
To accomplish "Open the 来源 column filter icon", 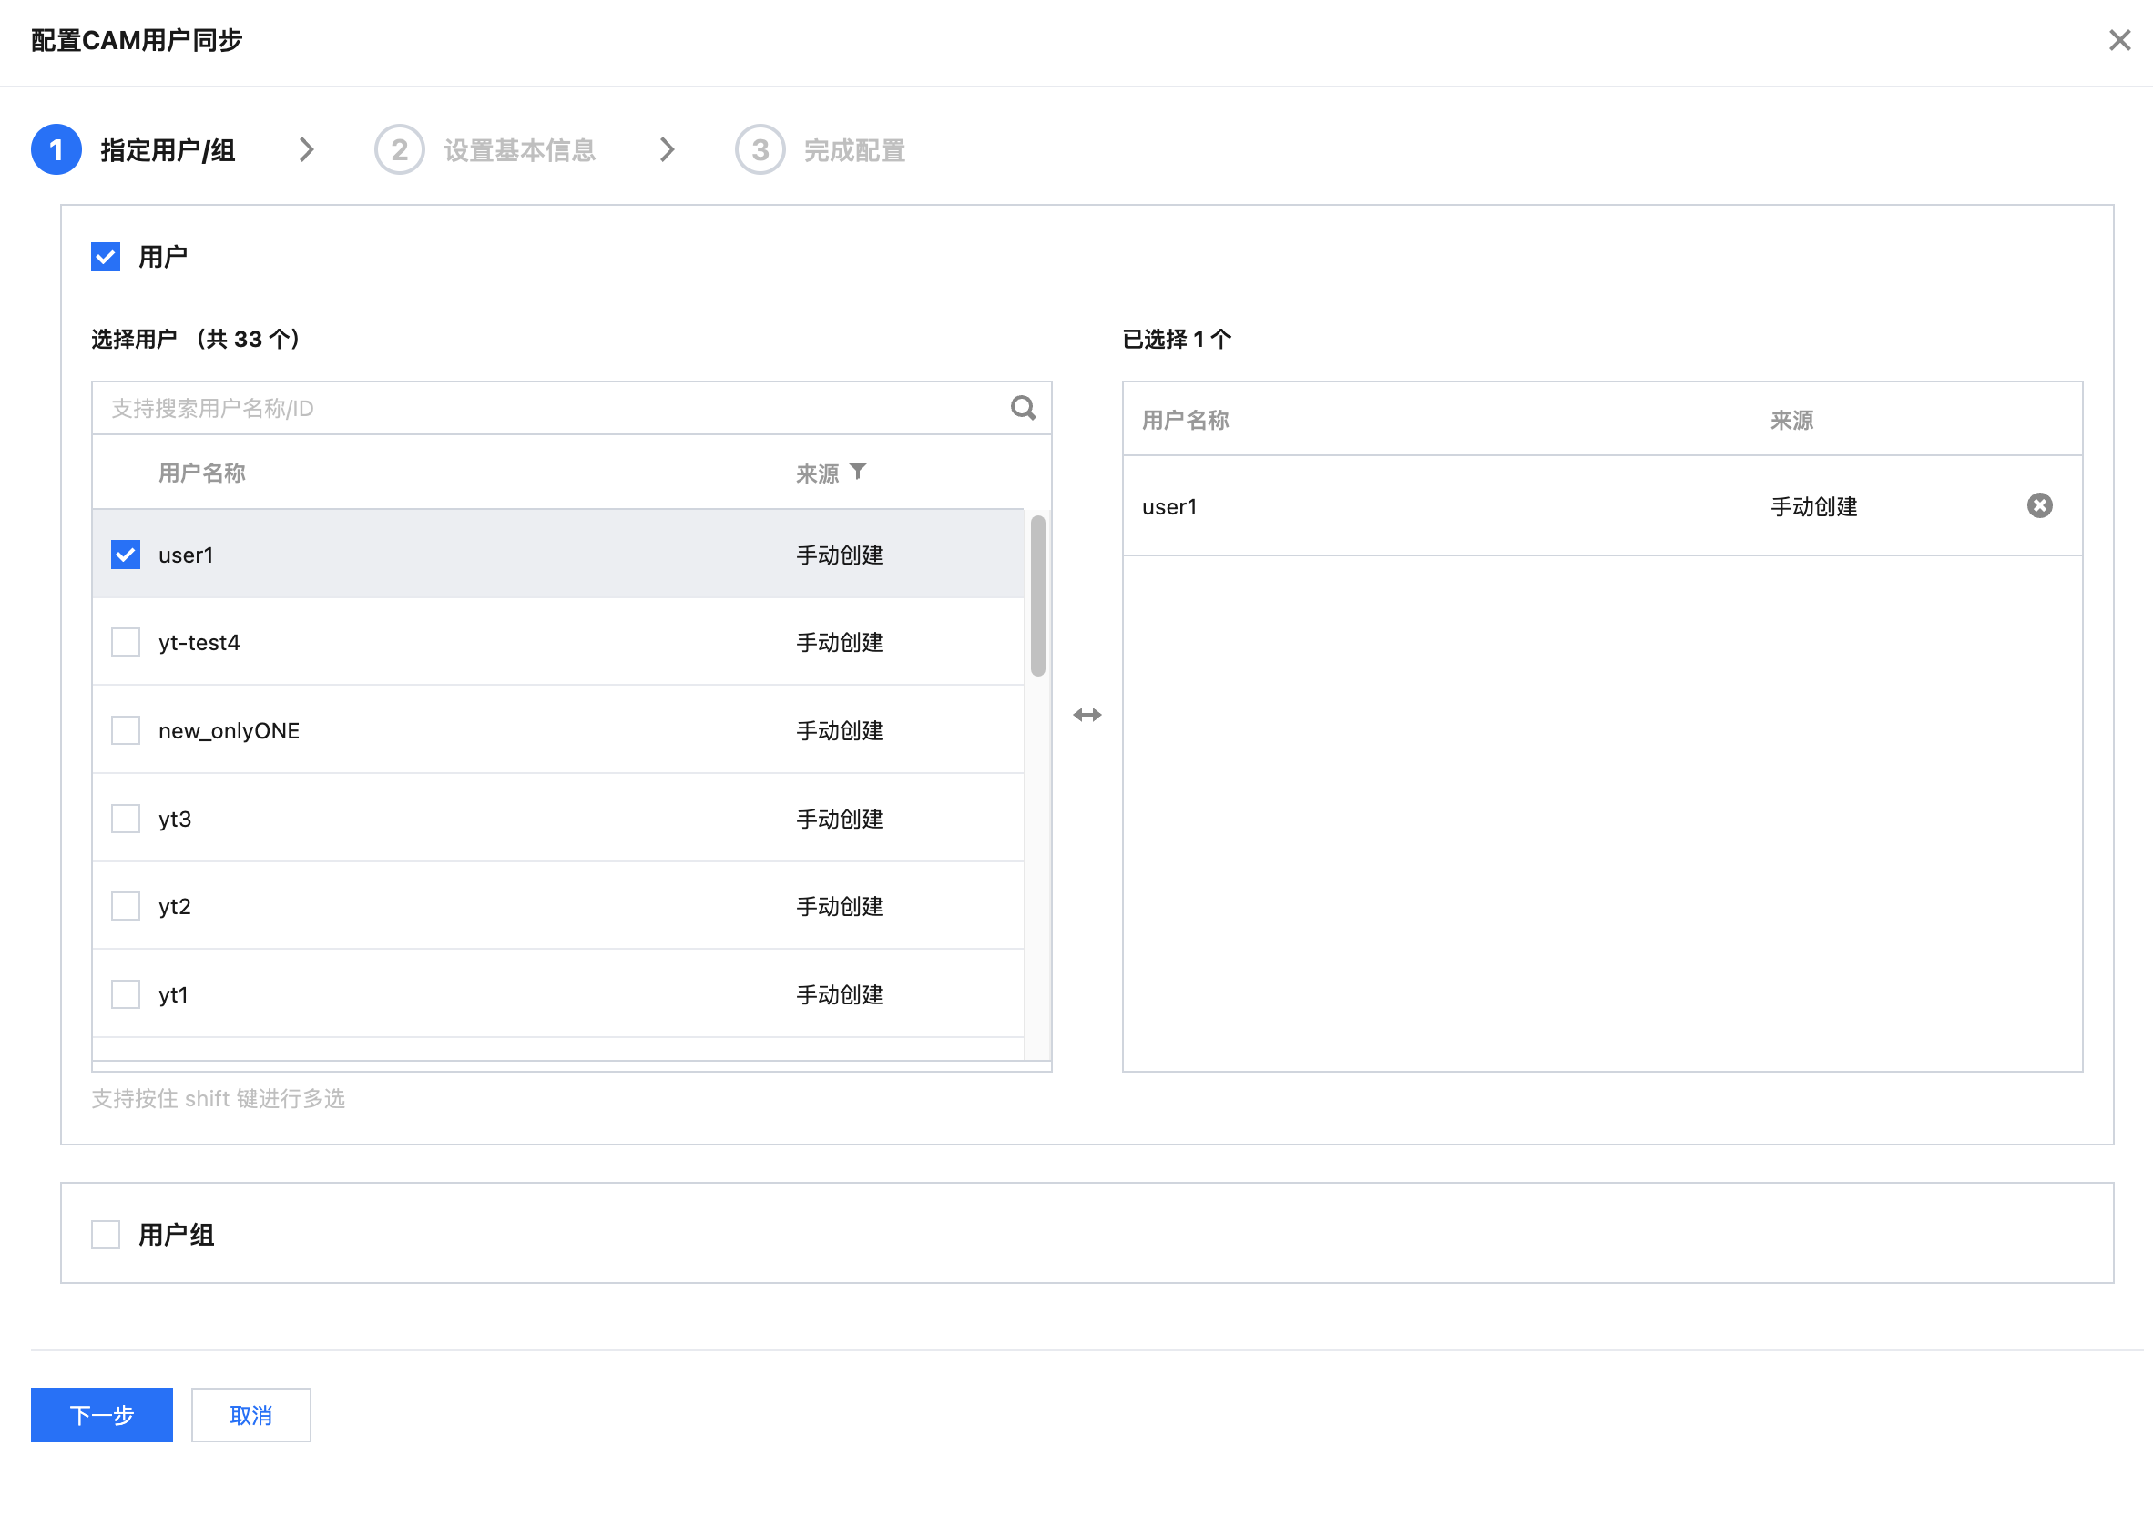I will 858,471.
